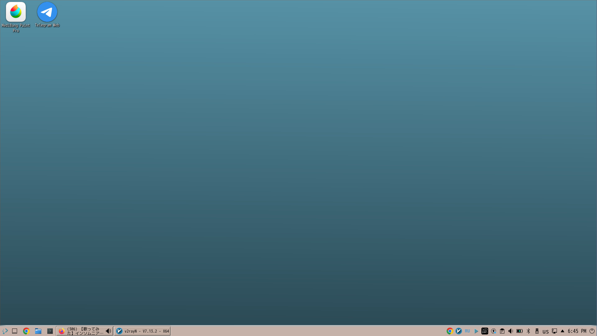
Task: Switch to the Firefox window task
Action: point(81,331)
